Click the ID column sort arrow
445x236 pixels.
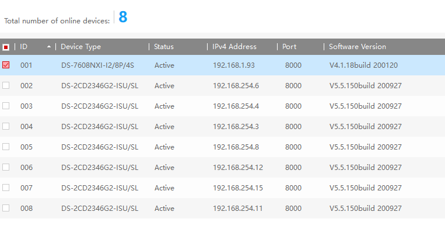48,47
